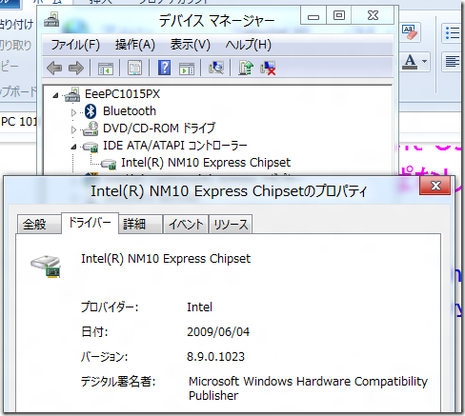Select Intel(R) NM10 Express Chipset tree item
The width and height of the screenshot is (465, 416).
206,163
